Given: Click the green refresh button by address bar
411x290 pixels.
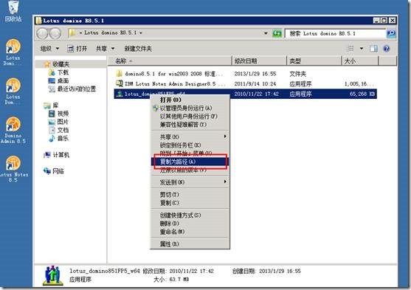Looking at the screenshot, I should [x=277, y=33].
